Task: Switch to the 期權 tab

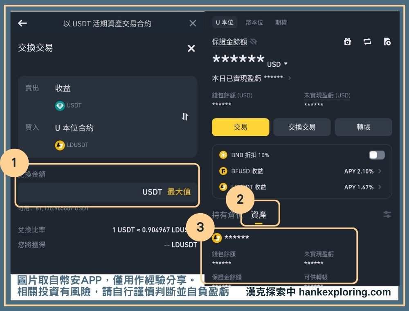Action: pyautogui.click(x=281, y=23)
